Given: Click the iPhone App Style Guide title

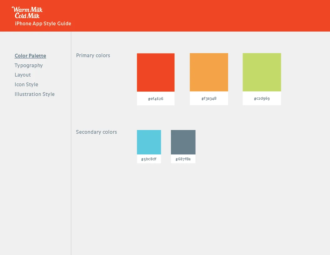Looking at the screenshot, I should pyautogui.click(x=43, y=23).
